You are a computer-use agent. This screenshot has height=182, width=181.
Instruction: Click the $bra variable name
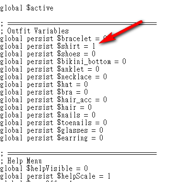(64, 92)
